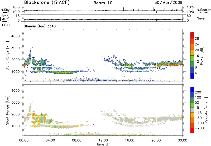This screenshot has width=211, height=146.
Task: Select the '08:00' time tick label
Action: click(77, 140)
